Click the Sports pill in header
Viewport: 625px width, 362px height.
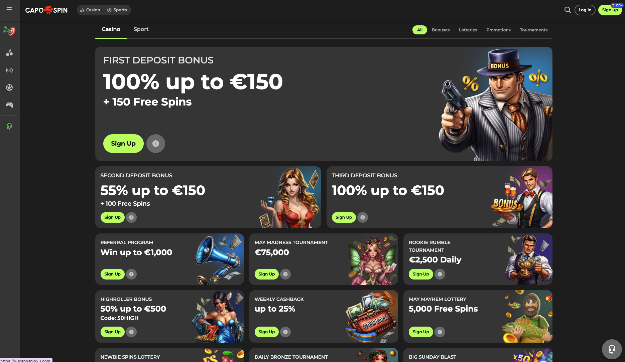(x=117, y=10)
